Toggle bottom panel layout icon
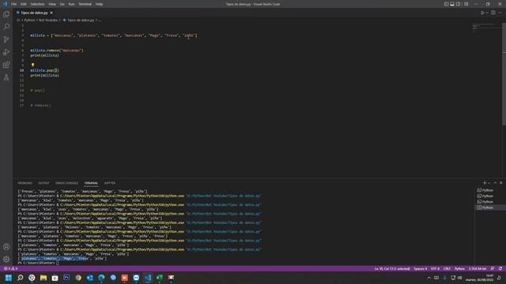Image resolution: width=506 pixels, height=284 pixels. pos(452,4)
